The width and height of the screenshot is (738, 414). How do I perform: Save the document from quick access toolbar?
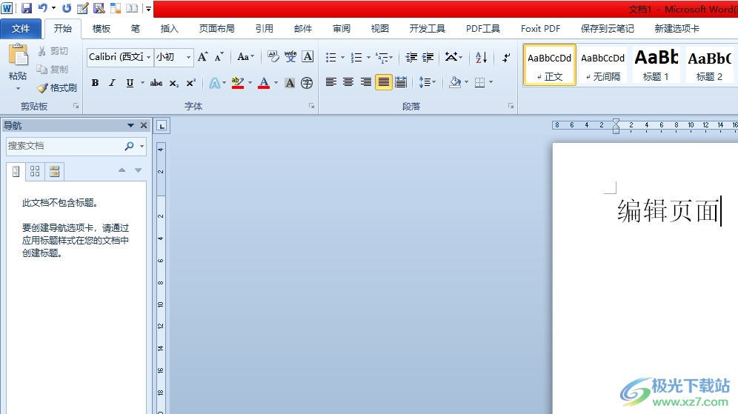(x=27, y=8)
